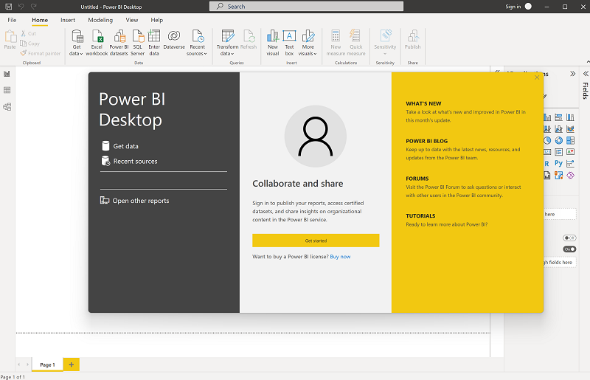The height and width of the screenshot is (380, 590).
Task: Switch to Report view in left sidebar
Action: [7, 74]
